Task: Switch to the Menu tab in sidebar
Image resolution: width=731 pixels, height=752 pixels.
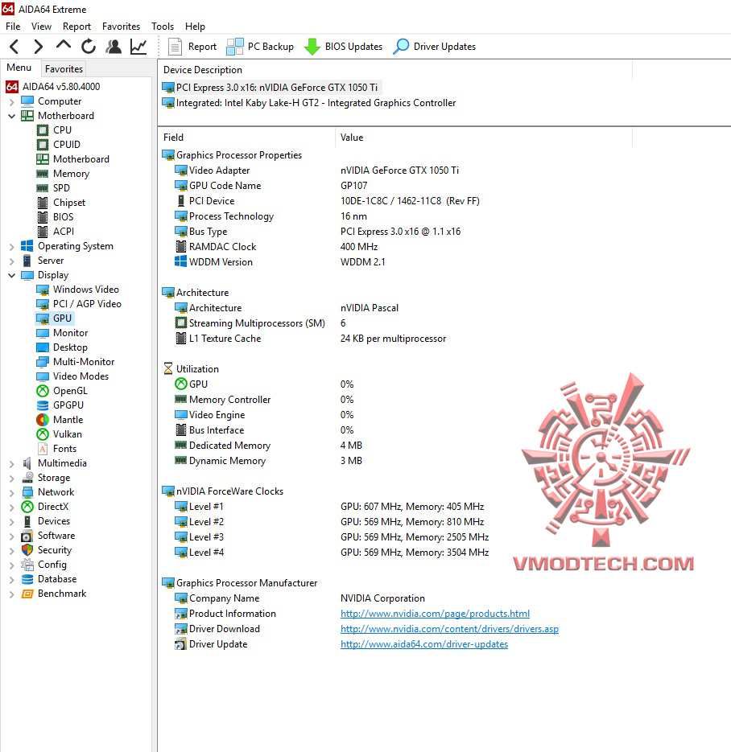Action: [19, 68]
